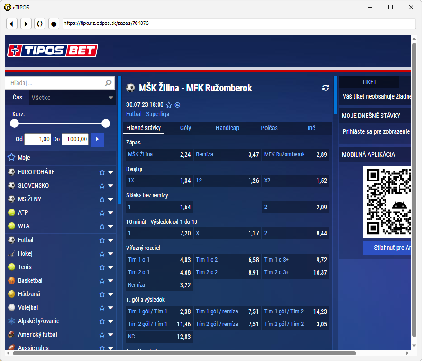422x361 pixels.
Task: Toggle favorite star for the match date
Action: (x=169, y=105)
